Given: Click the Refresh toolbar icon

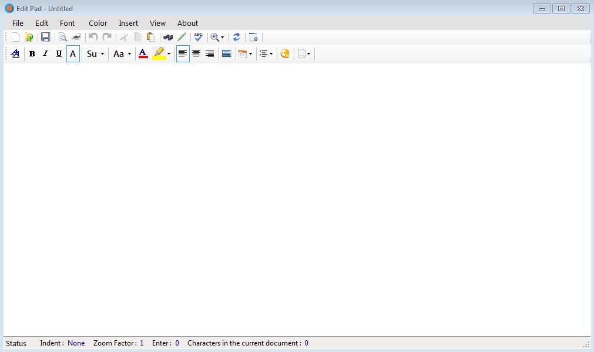Looking at the screenshot, I should pos(236,36).
